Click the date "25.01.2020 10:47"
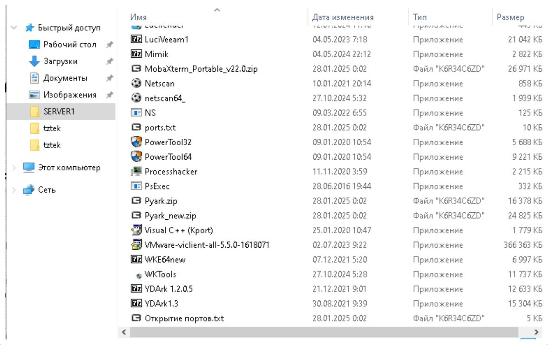Image resolution: width=548 pixels, height=345 pixels. (x=342, y=230)
